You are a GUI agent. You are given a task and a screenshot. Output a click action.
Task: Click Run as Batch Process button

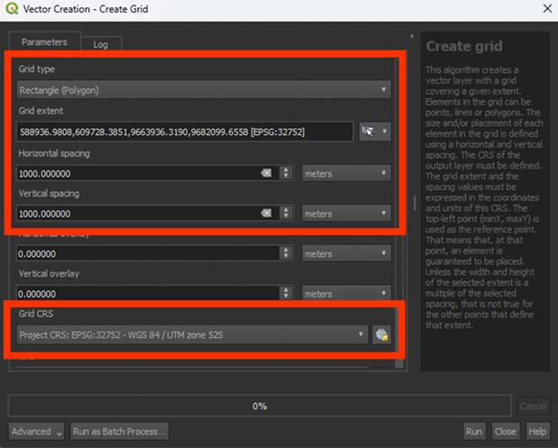tap(120, 431)
